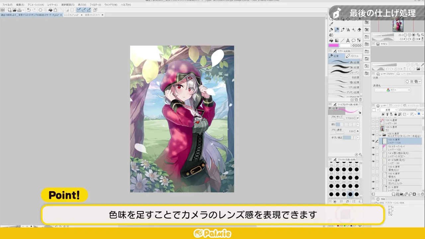
Task: Open the 編集(E) menu
Action: coord(20,5)
